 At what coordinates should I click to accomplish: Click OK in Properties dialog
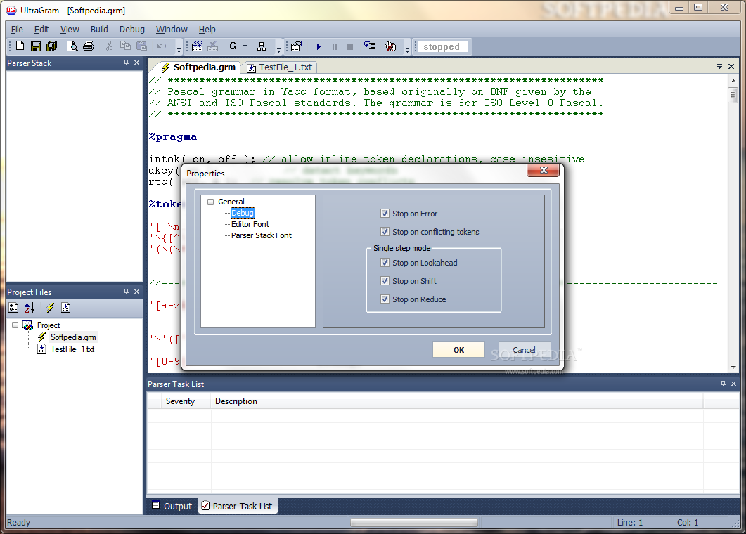(458, 350)
